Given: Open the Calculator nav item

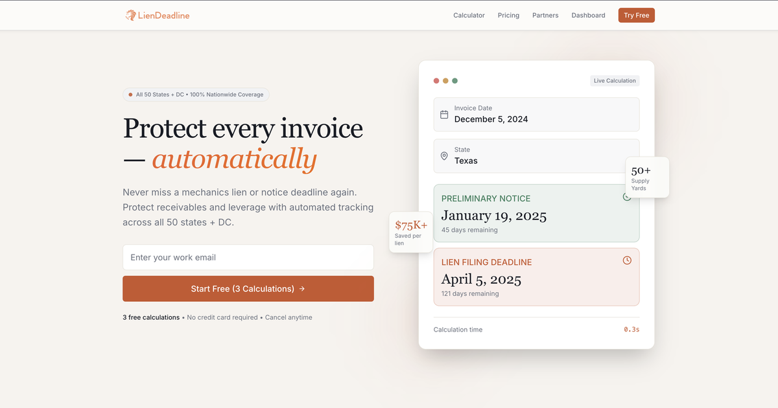Looking at the screenshot, I should pyautogui.click(x=469, y=16).
